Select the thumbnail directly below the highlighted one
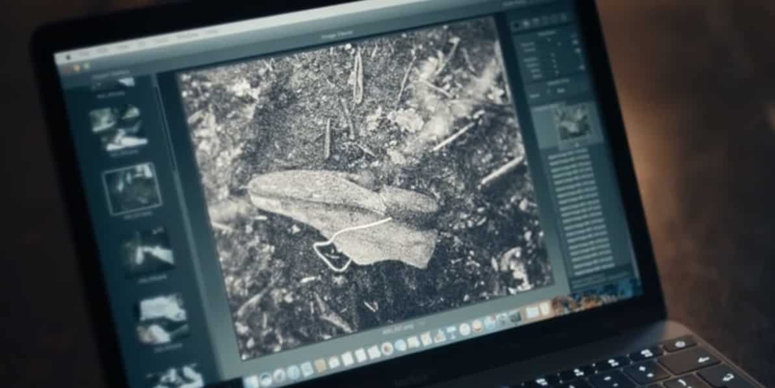 [x=148, y=250]
